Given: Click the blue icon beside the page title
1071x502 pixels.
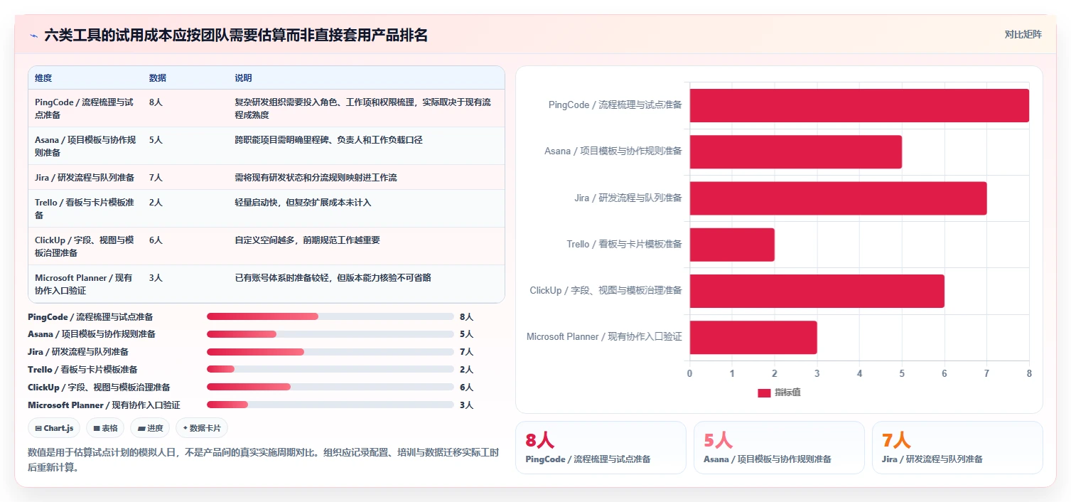Looking at the screenshot, I should pyautogui.click(x=33, y=36).
